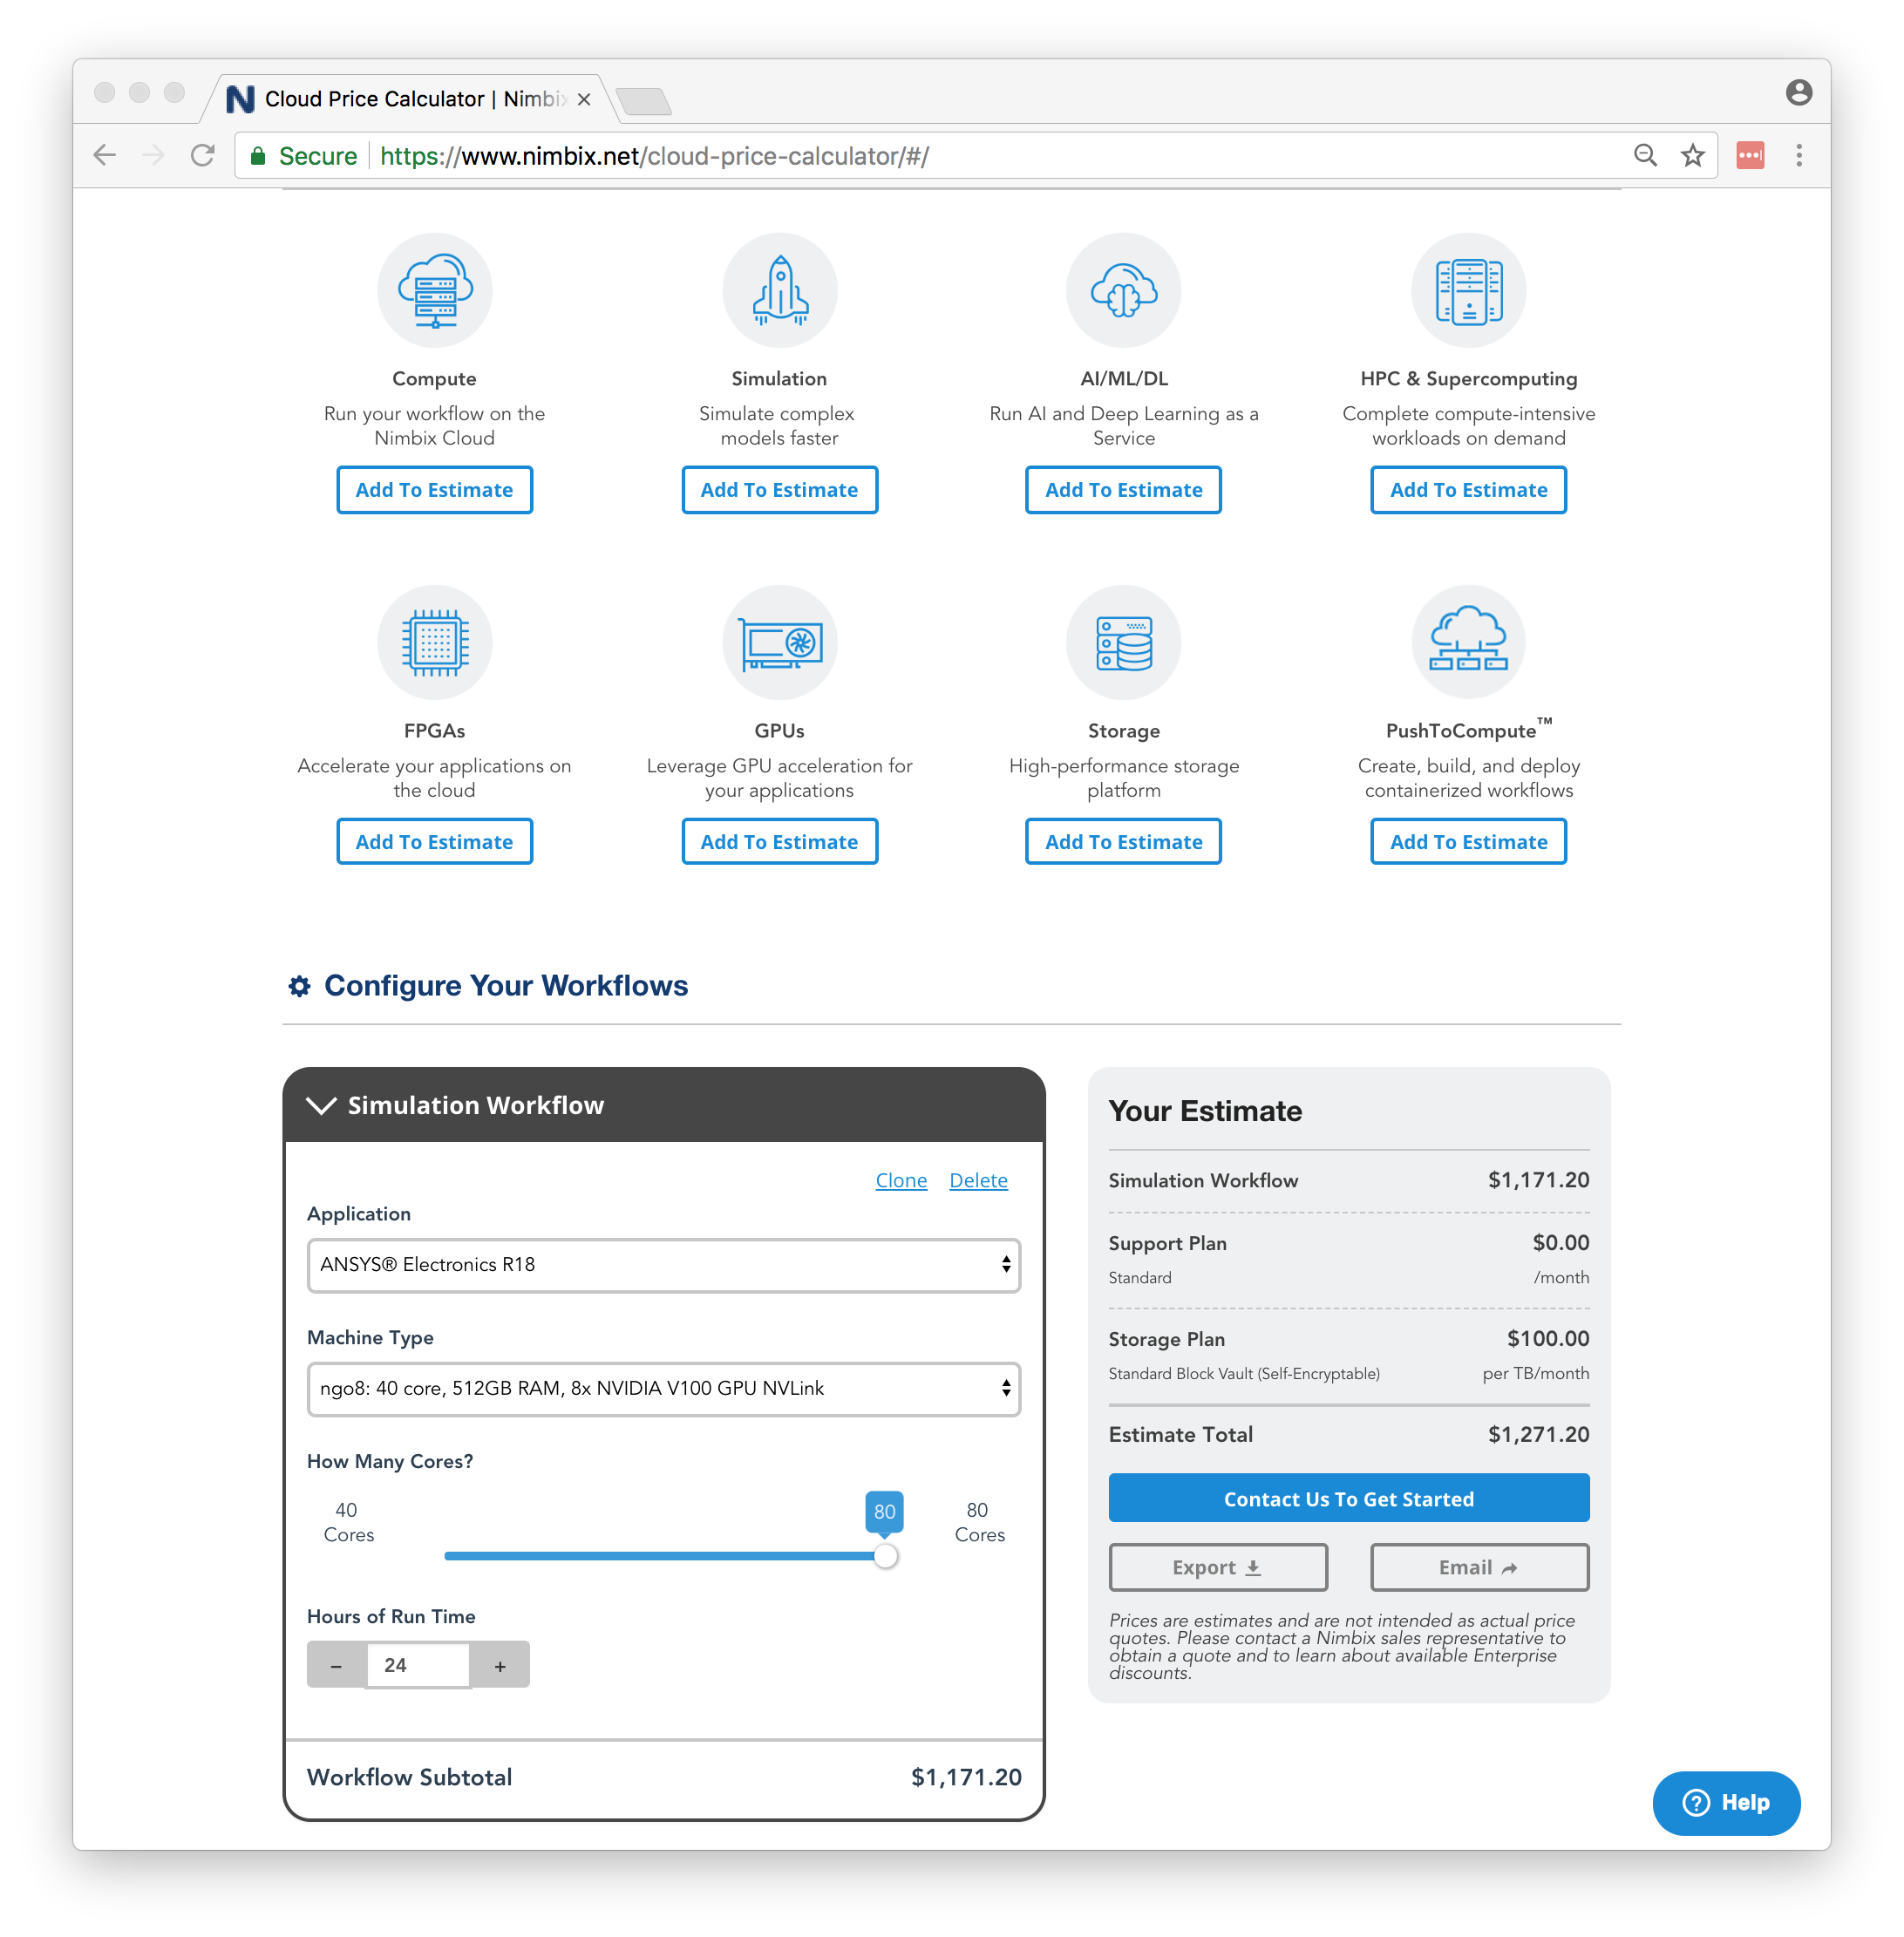Open the Machine Type dropdown

[x=664, y=1389]
